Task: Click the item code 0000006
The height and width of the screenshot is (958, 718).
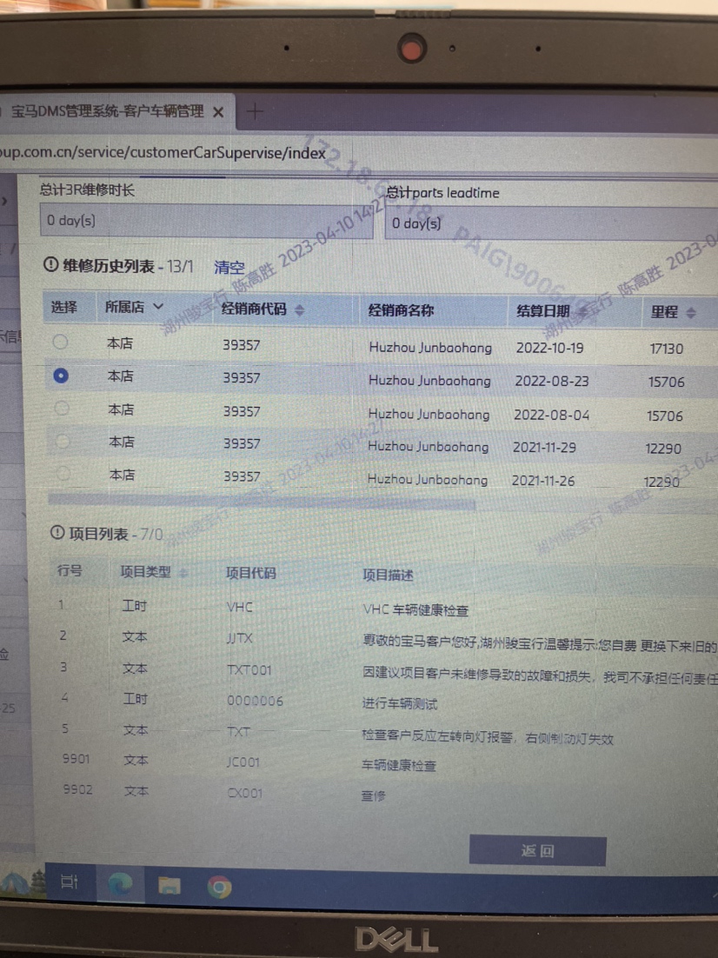Action: pos(256,701)
